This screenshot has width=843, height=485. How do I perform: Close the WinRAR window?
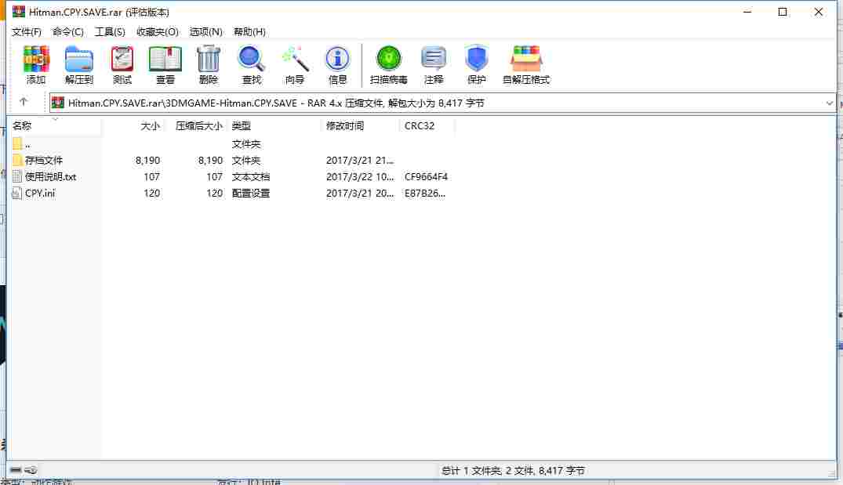pos(818,12)
